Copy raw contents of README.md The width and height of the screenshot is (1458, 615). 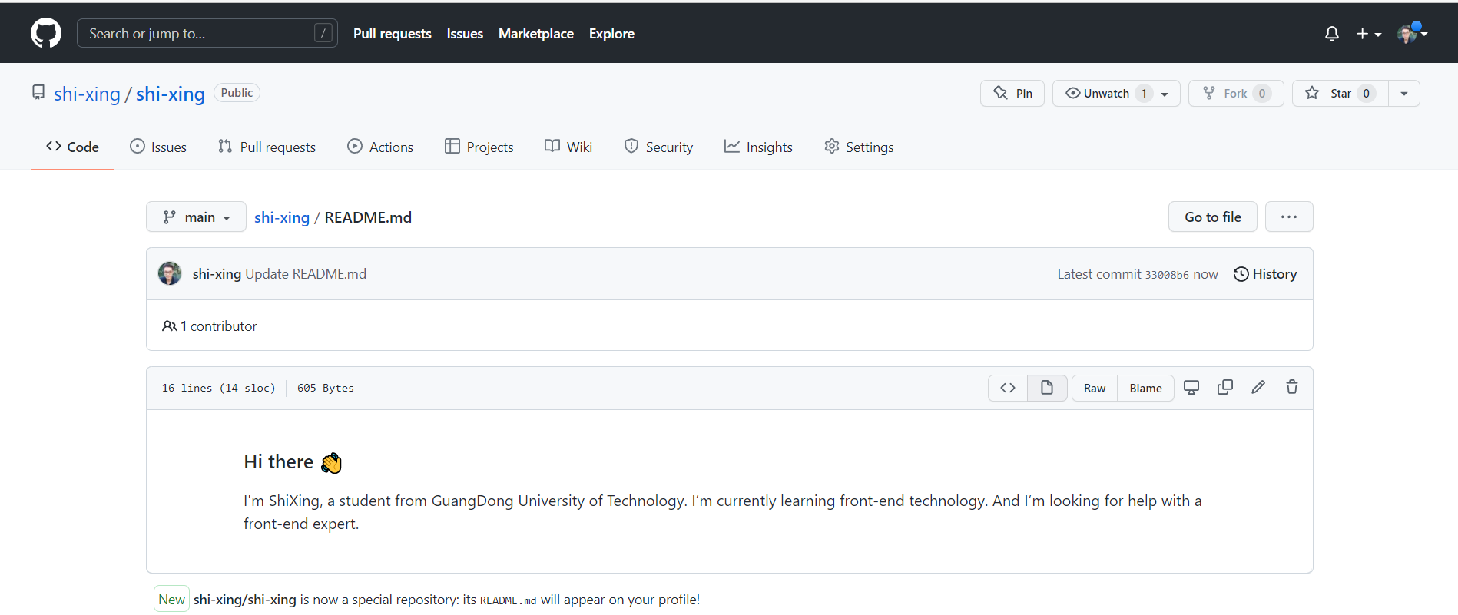pos(1224,388)
